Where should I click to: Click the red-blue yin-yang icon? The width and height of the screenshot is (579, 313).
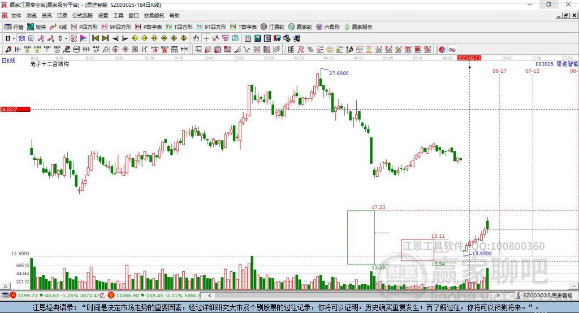click(x=442, y=50)
